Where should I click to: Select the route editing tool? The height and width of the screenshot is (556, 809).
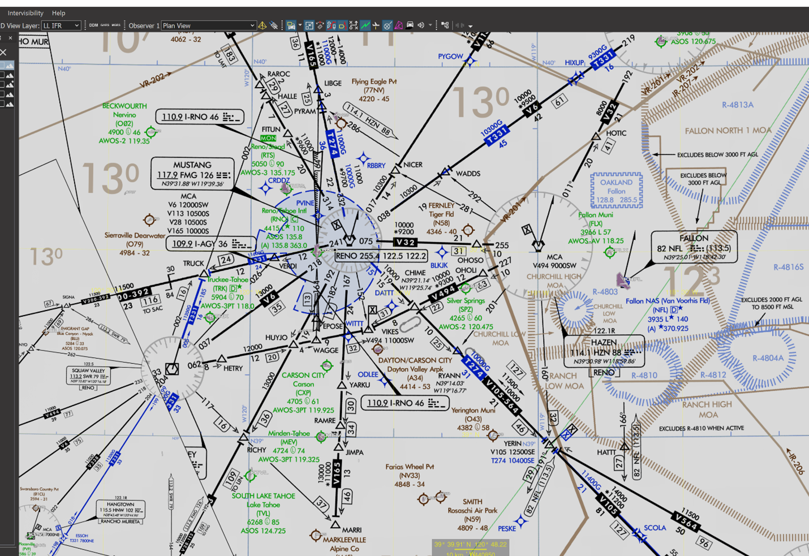click(330, 25)
